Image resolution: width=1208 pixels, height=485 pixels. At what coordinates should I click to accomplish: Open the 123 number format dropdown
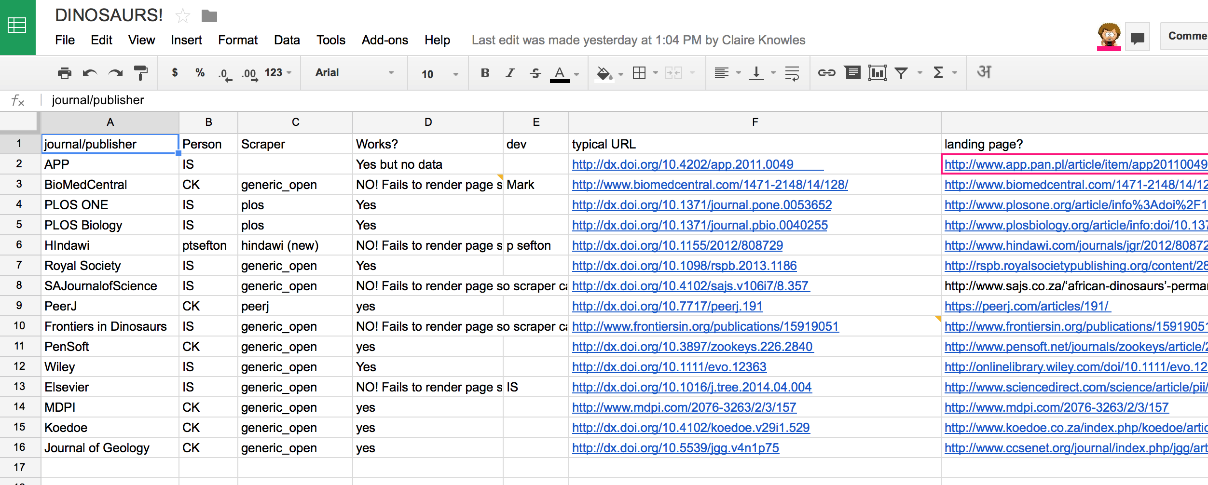pyautogui.click(x=278, y=73)
